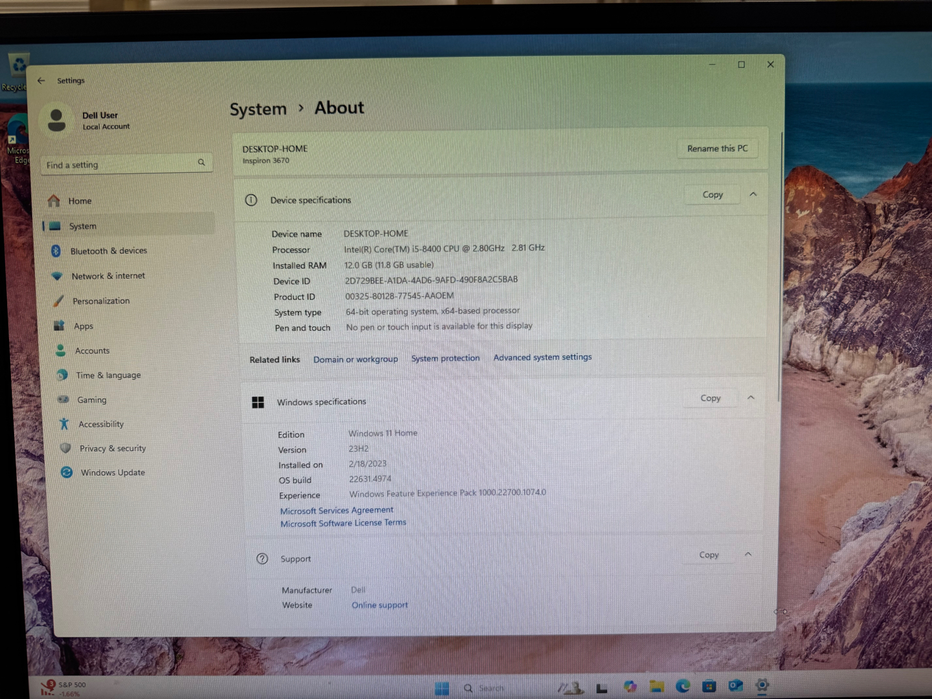Open Microsoft Services Agreement link
The width and height of the screenshot is (932, 699).
pyautogui.click(x=337, y=510)
